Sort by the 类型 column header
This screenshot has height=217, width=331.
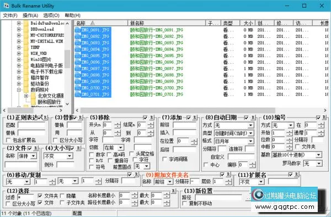pyautogui.click(x=230, y=23)
